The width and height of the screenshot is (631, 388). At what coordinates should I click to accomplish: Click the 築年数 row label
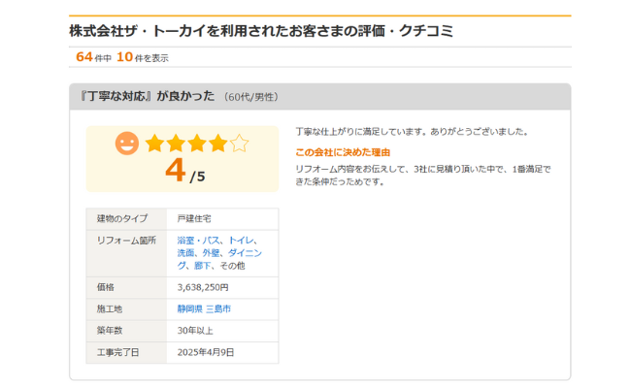coord(110,331)
